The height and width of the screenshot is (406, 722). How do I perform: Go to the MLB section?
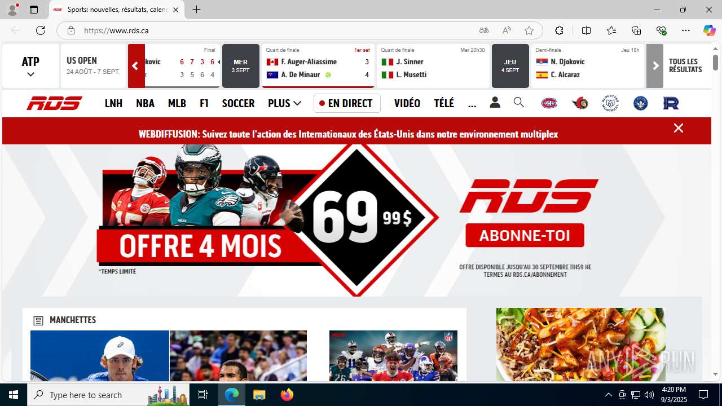(177, 103)
